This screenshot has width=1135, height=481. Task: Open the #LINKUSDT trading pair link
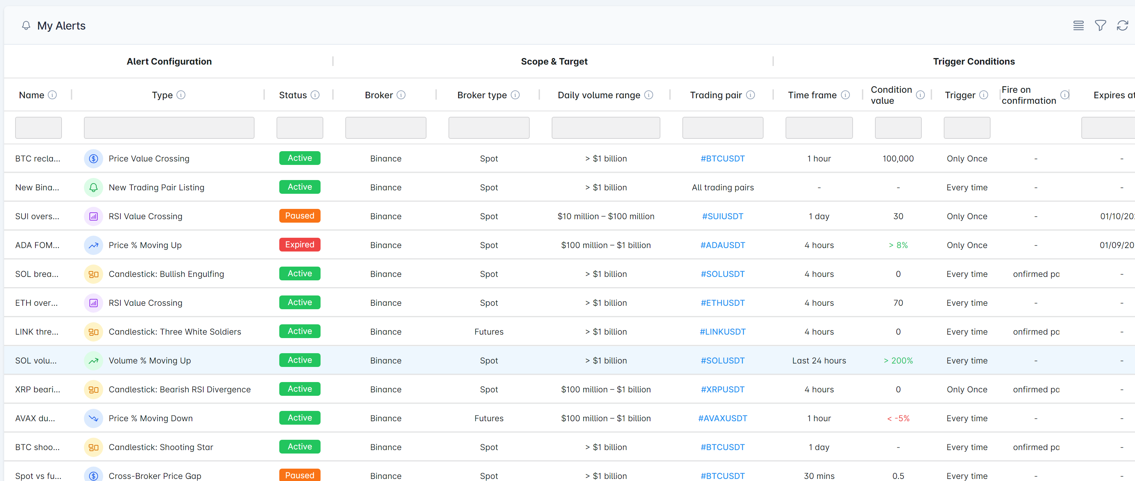[723, 332]
